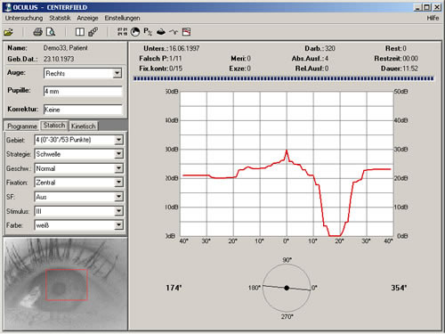
Task: Select the grayscale circle display icon
Action: coord(135,32)
